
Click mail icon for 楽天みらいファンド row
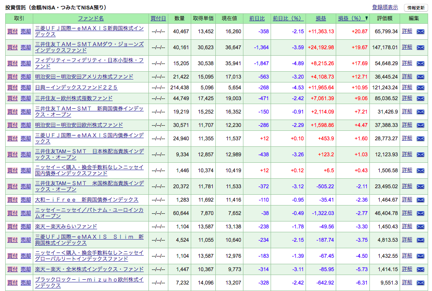click(x=420, y=227)
